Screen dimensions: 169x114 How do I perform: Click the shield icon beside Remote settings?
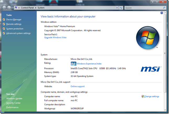coord(4,24)
